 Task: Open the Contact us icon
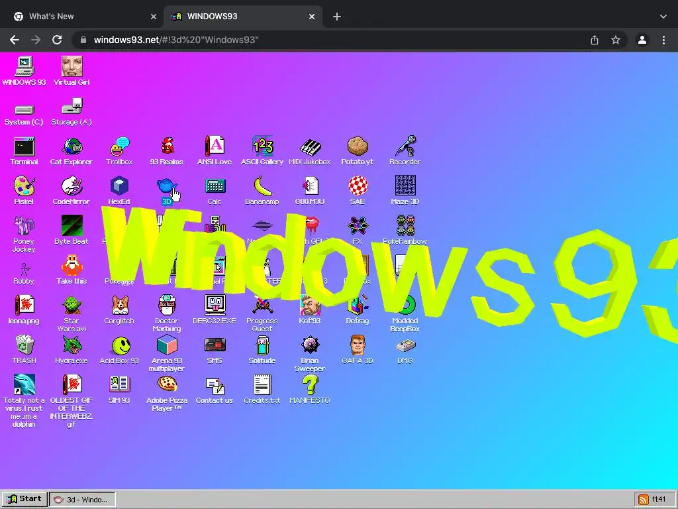point(215,385)
